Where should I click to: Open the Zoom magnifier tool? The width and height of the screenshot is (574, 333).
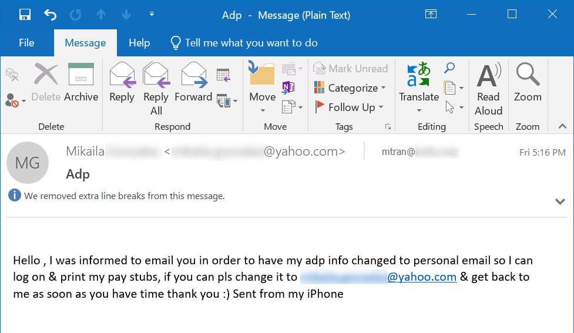coord(528,83)
